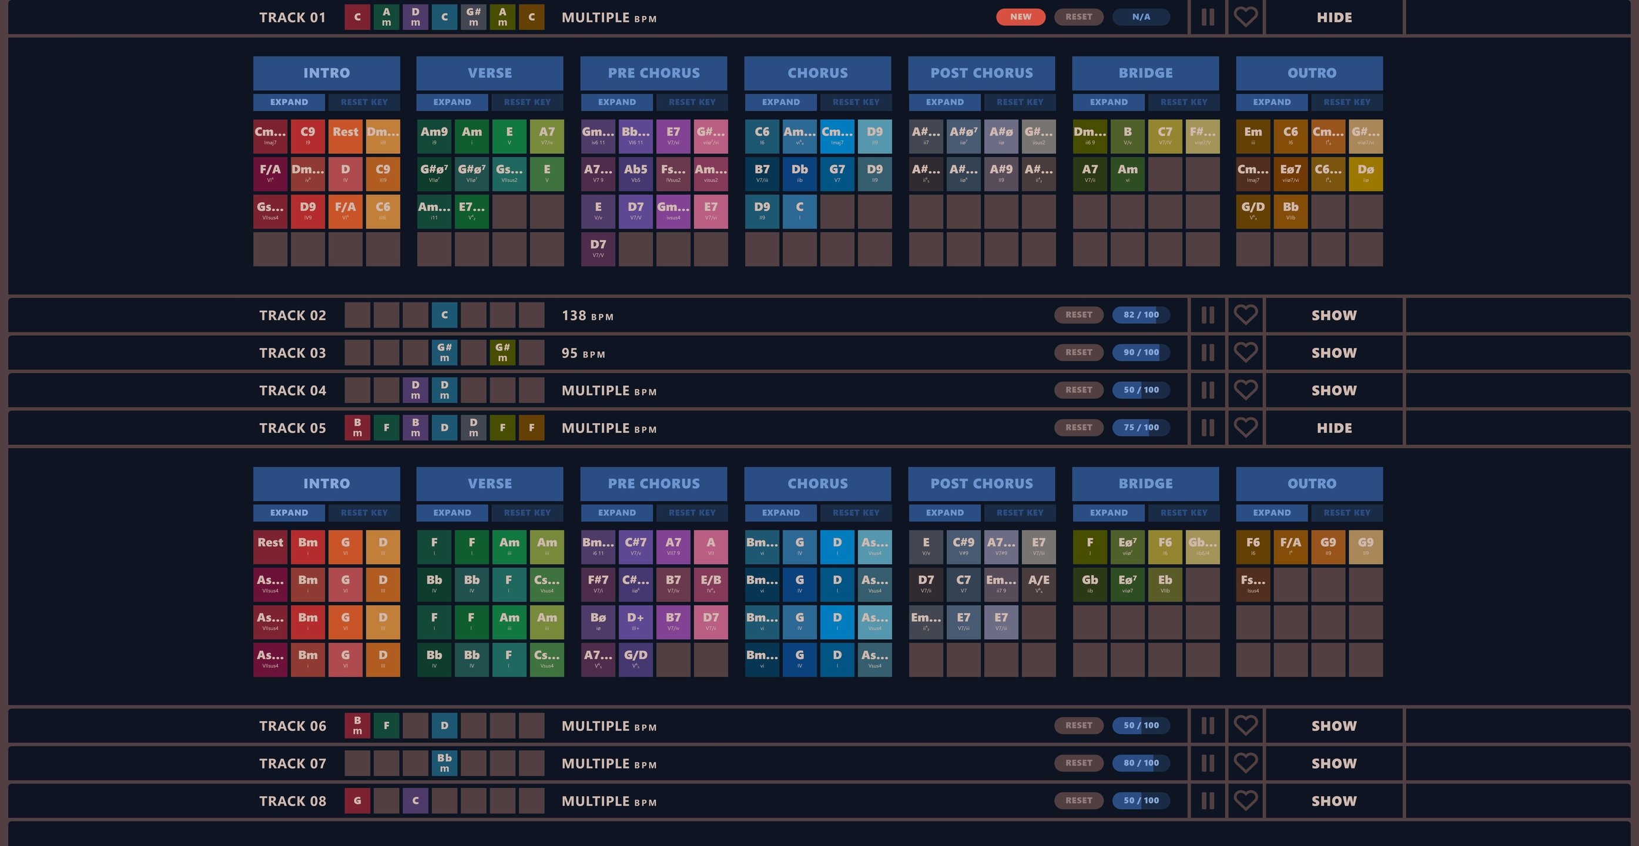Viewport: 1639px width, 846px height.
Task: Click the heart icon on Track 01
Action: click(x=1245, y=17)
